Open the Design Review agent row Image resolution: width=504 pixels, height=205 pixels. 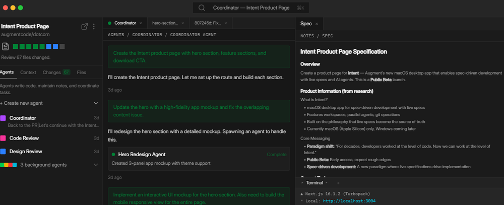pos(50,151)
